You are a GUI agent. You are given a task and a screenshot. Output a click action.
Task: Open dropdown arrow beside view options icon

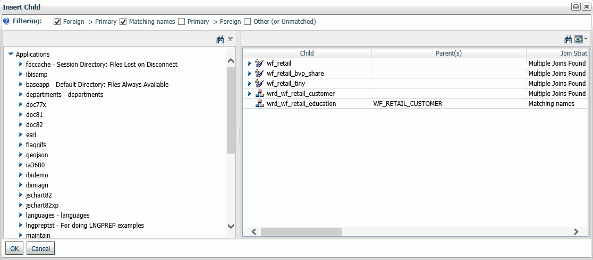[x=586, y=39]
